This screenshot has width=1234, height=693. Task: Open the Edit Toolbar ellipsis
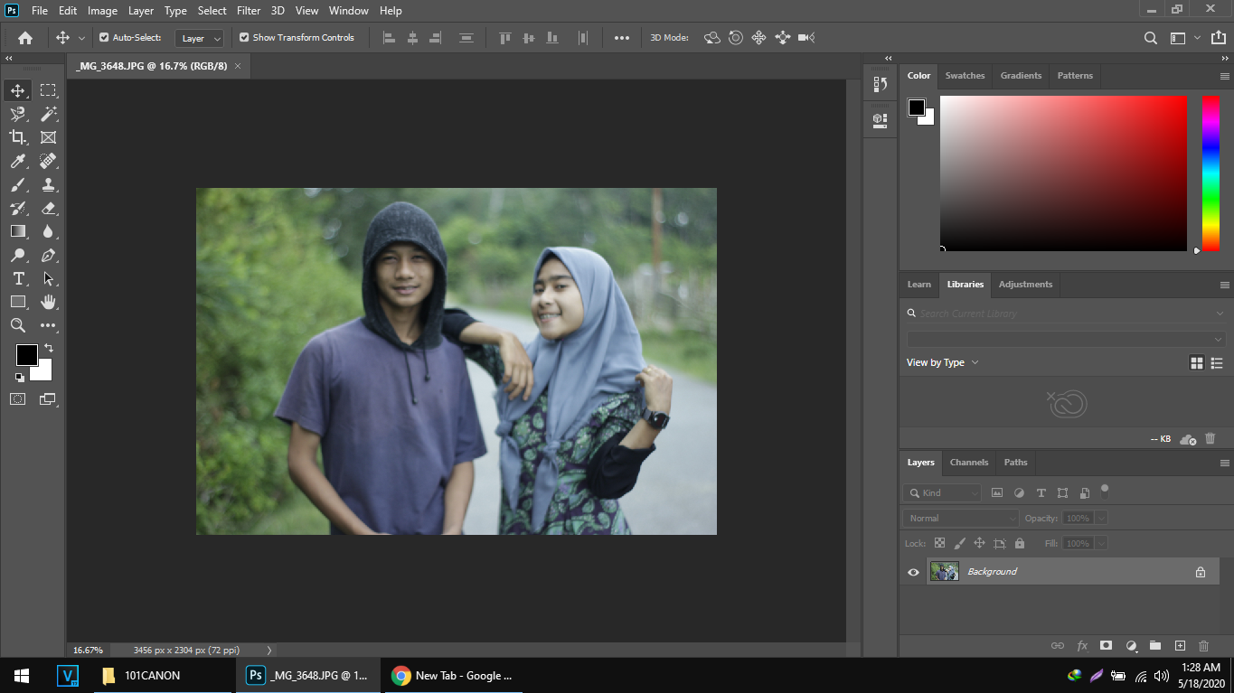[48, 325]
